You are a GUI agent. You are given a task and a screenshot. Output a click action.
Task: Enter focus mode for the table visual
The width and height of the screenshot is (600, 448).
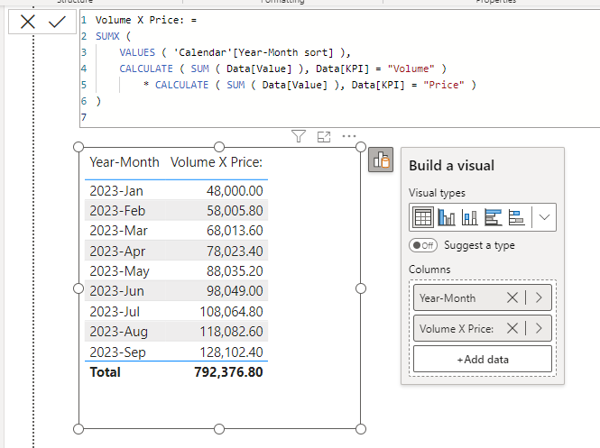click(x=324, y=136)
